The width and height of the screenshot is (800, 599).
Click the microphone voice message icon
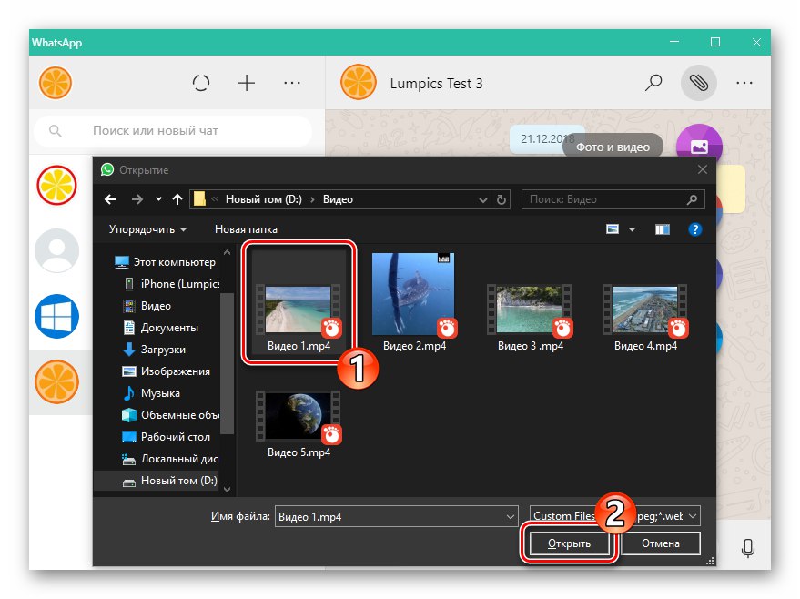pos(747,549)
